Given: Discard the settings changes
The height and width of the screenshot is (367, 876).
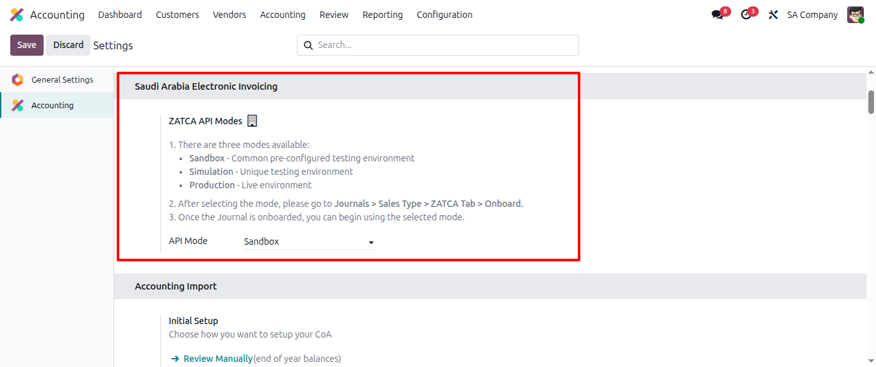Looking at the screenshot, I should coord(68,45).
